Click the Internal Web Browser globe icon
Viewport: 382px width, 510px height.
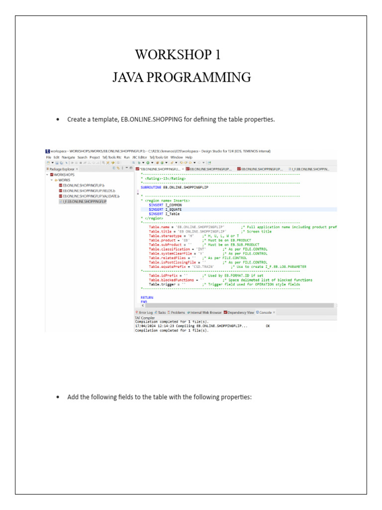[189, 313]
